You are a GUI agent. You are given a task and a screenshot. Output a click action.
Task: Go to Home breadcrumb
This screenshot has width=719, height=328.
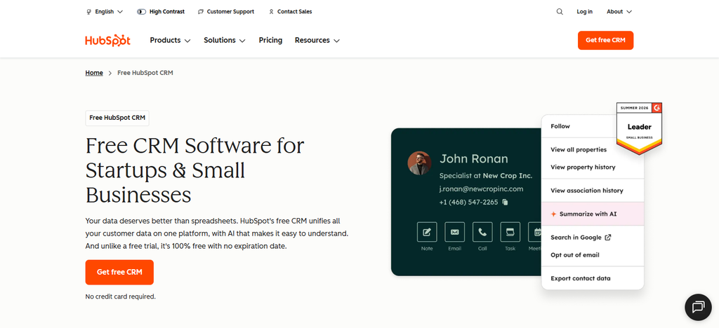tap(94, 73)
